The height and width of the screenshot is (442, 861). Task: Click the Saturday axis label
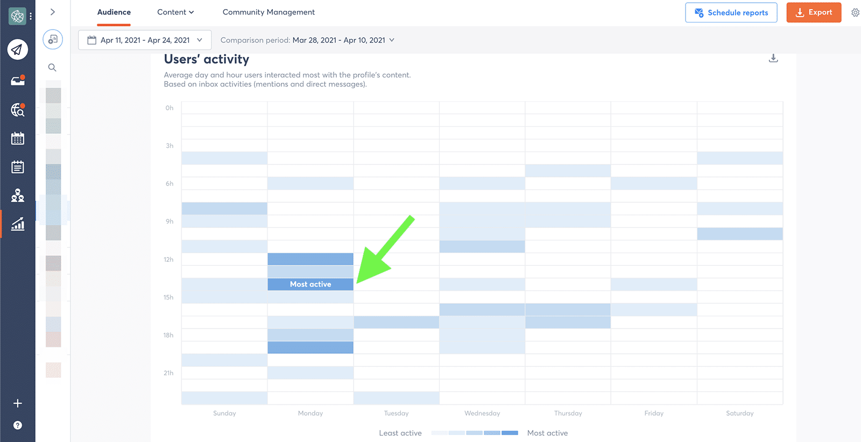pos(740,414)
